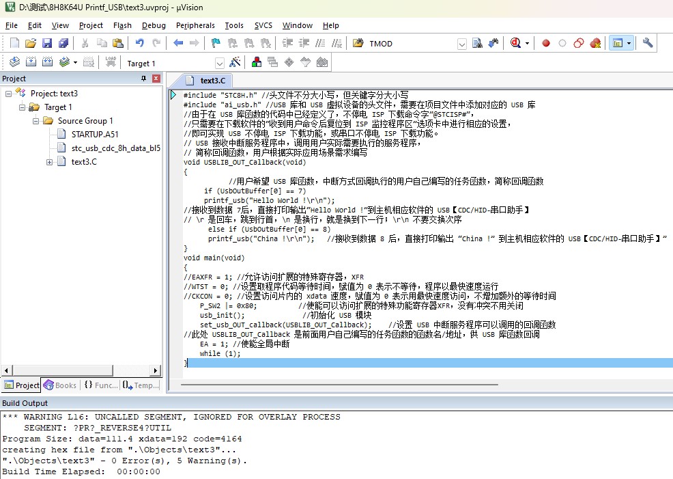Close the Project panel
Viewport: 673px width, 479px height.
[x=156, y=79]
